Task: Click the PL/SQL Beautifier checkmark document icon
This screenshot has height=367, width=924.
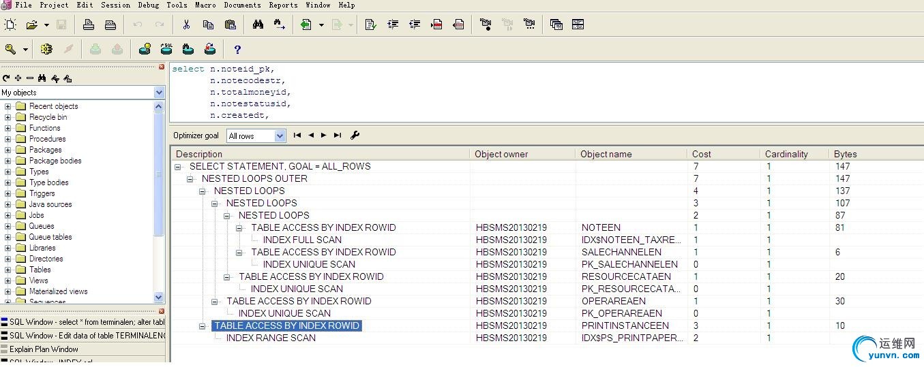Action: [370, 25]
